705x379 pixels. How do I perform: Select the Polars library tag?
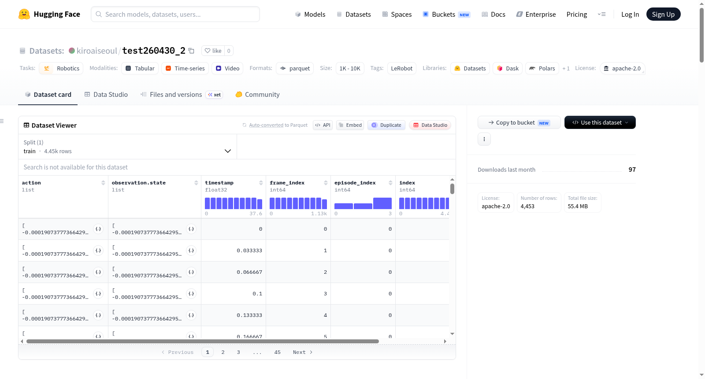(x=542, y=68)
